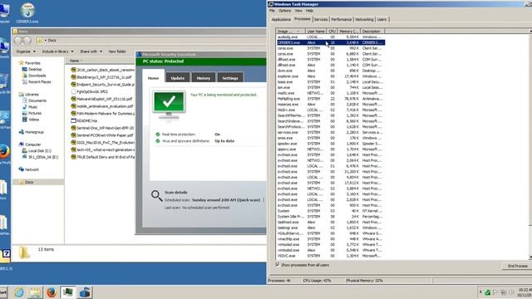The width and height of the screenshot is (532, 299).
Task: Open the Organize dropdown menu
Action: click(x=26, y=51)
